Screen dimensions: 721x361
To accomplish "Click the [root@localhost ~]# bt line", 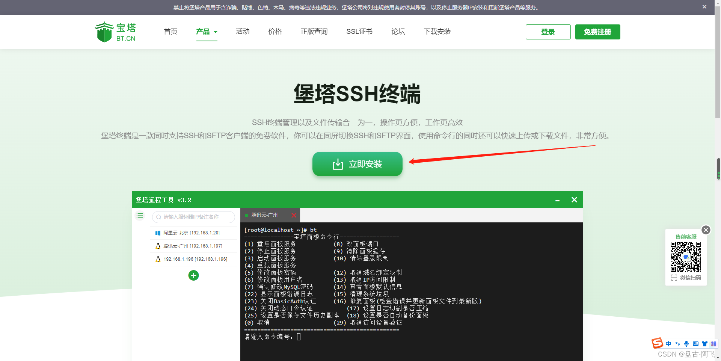I will (x=281, y=230).
